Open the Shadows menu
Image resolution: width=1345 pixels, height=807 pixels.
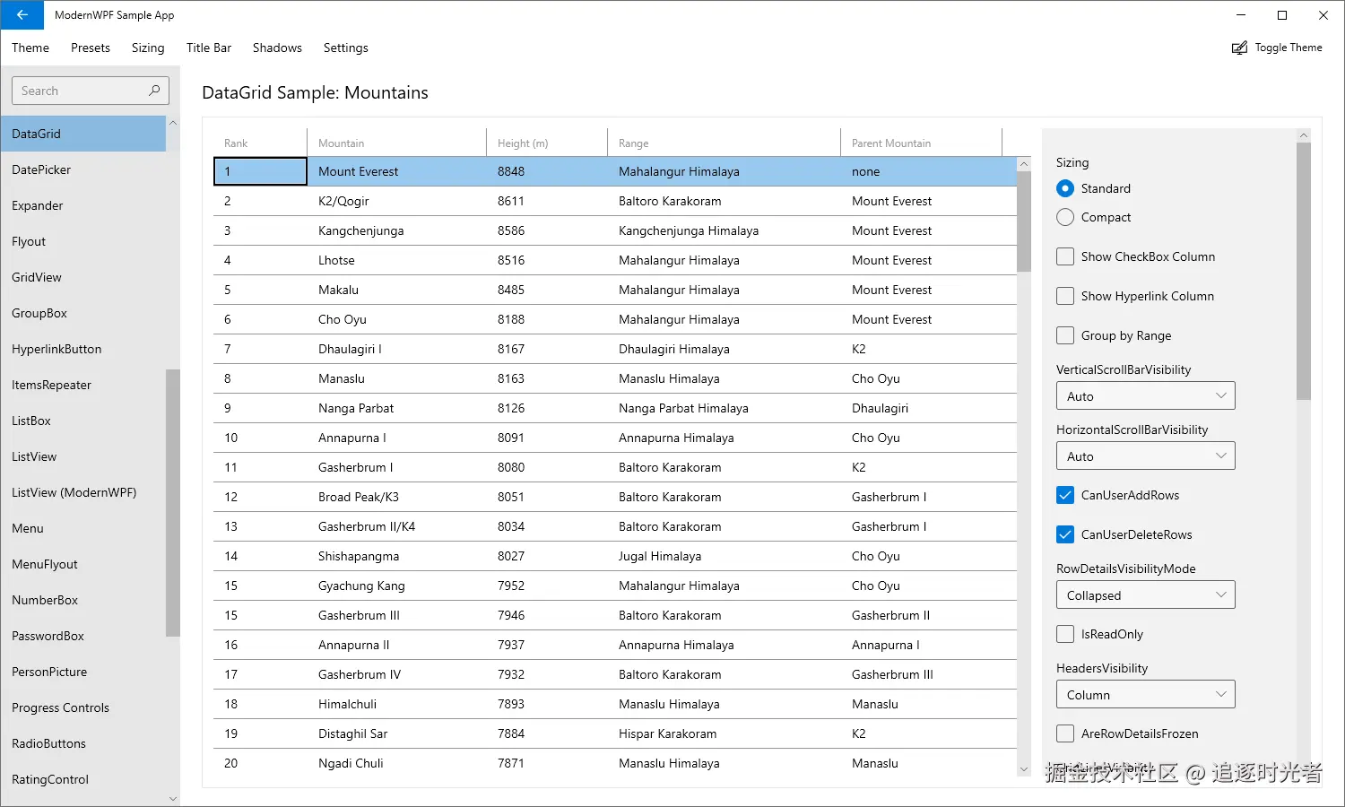[x=277, y=48]
